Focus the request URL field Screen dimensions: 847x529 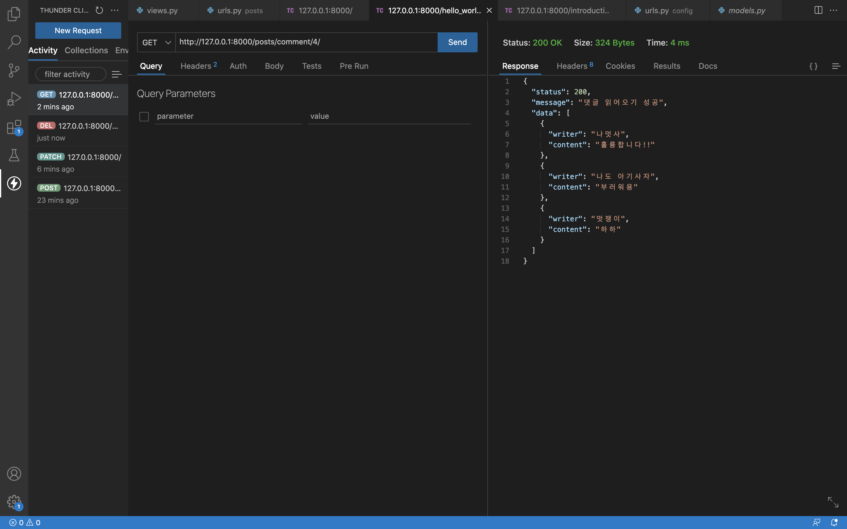pos(307,42)
